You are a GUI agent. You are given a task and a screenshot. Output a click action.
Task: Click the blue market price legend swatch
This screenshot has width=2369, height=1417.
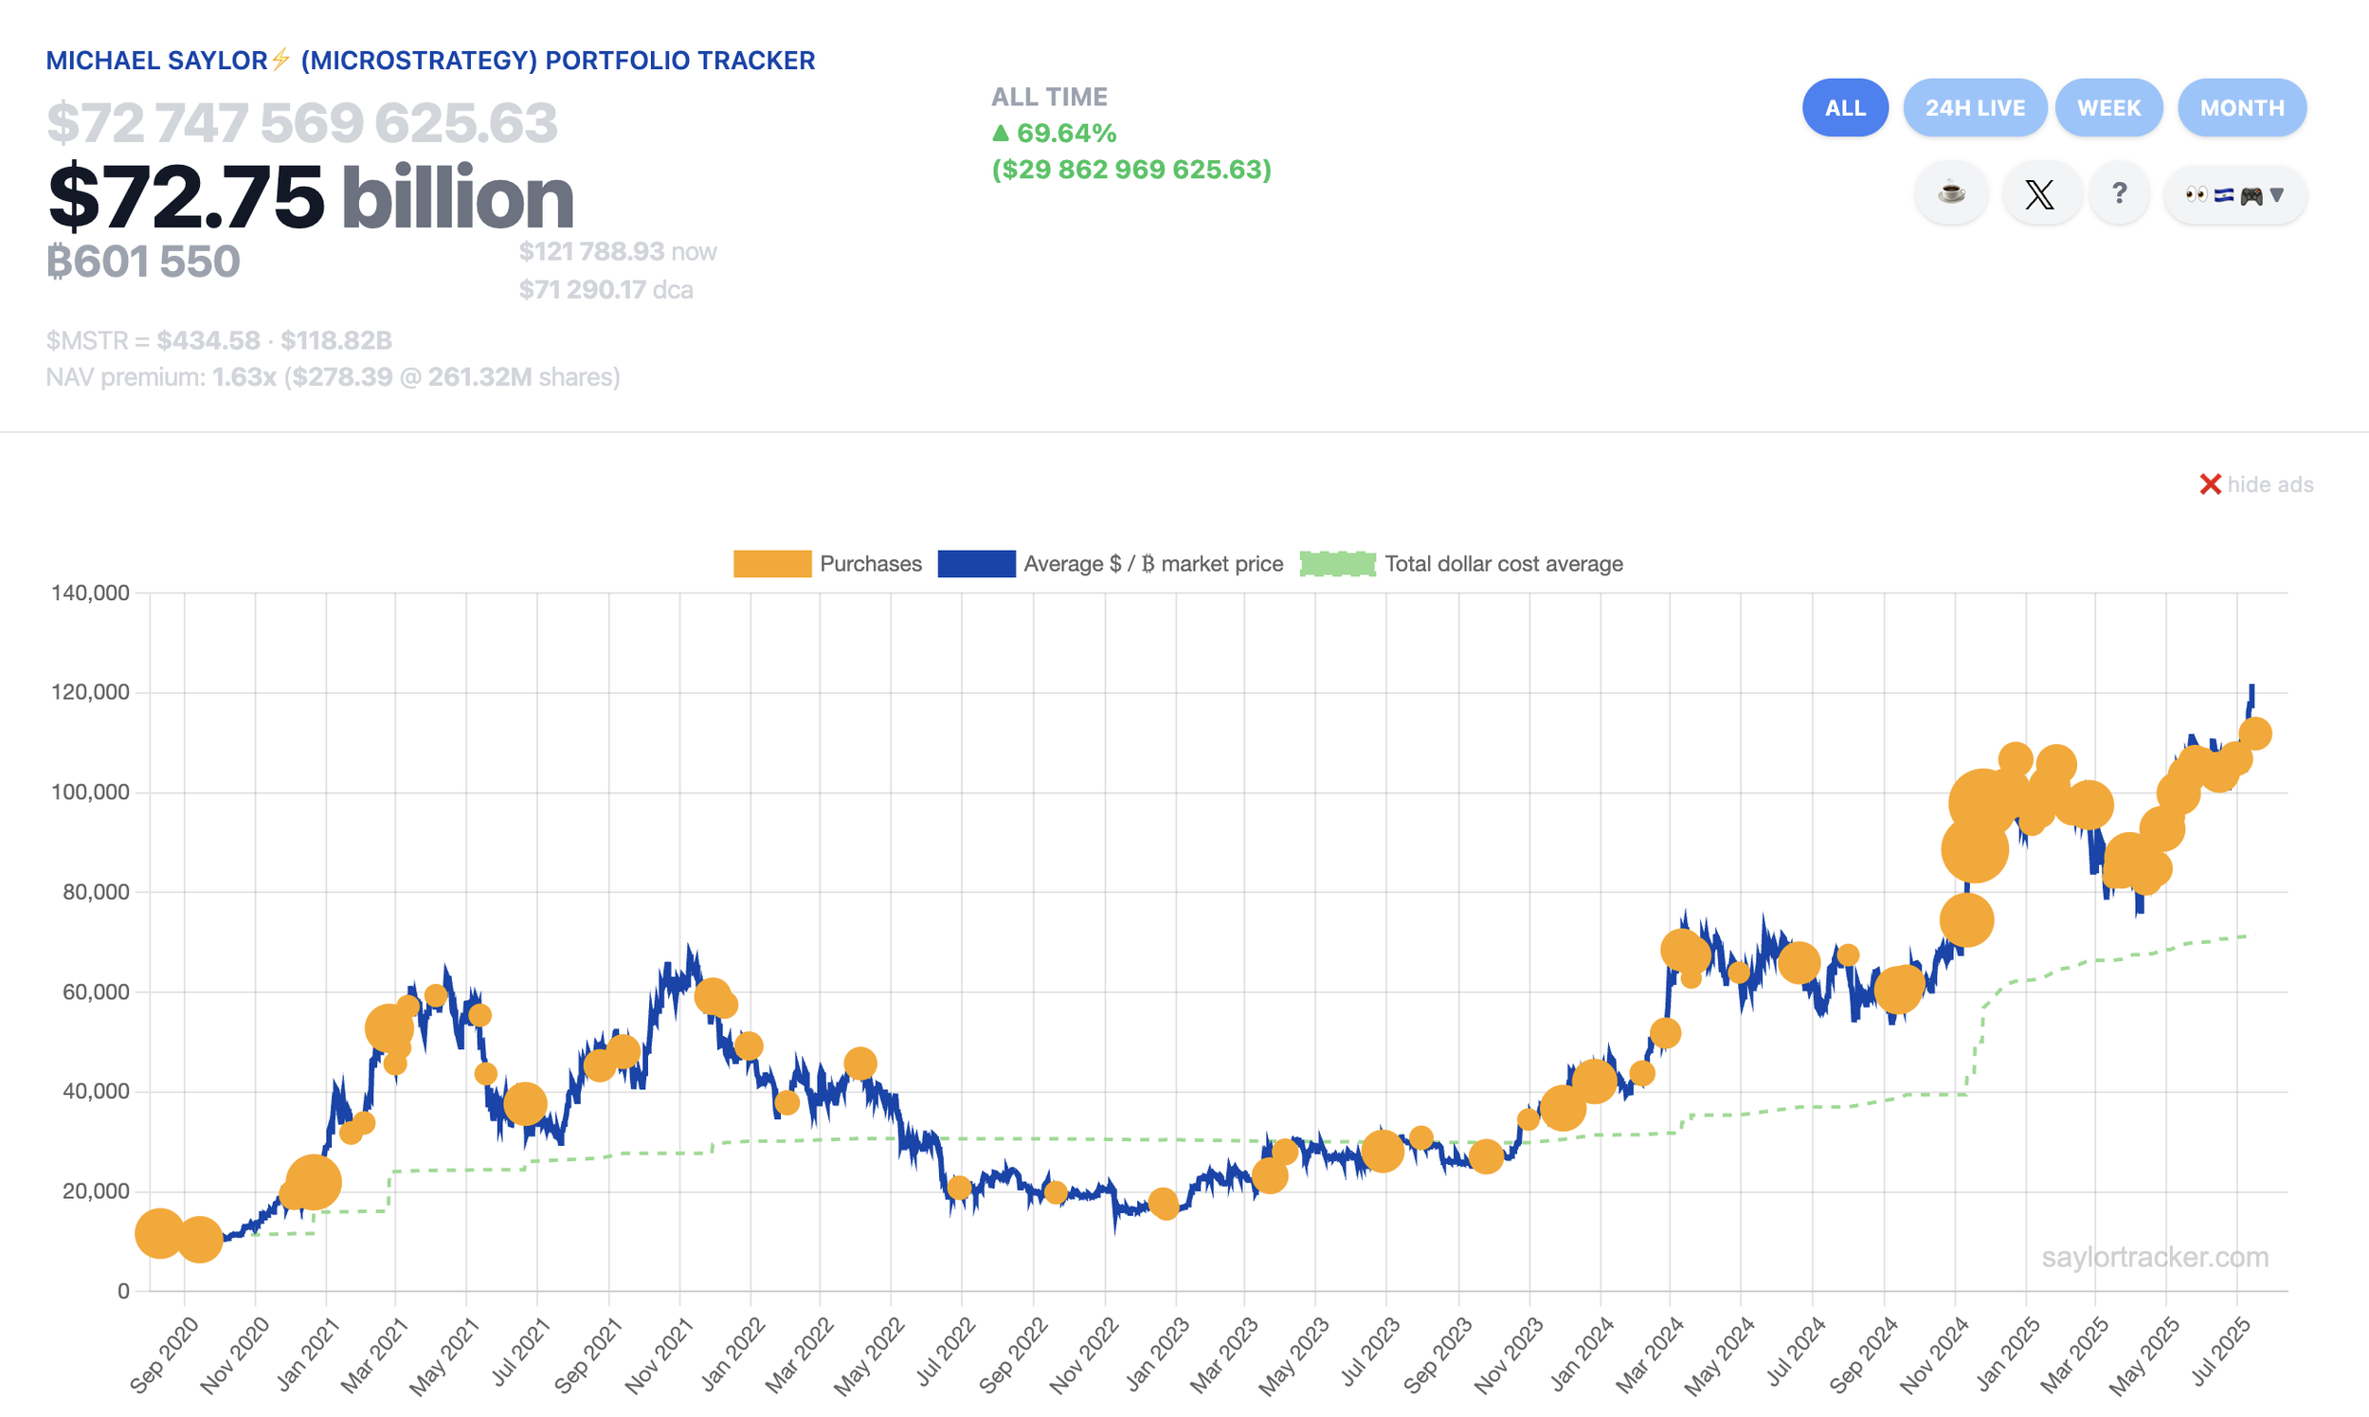click(975, 563)
